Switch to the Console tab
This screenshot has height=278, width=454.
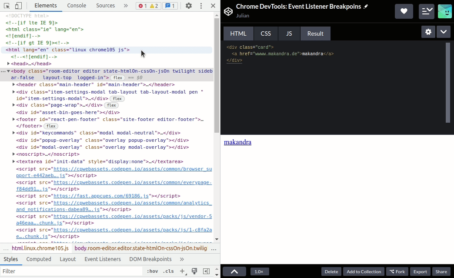click(77, 6)
